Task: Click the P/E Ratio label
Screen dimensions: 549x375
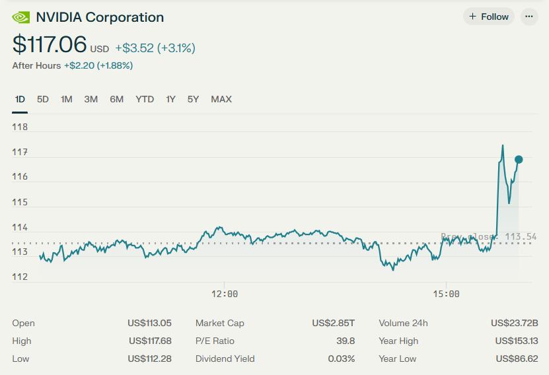Action: pyautogui.click(x=215, y=341)
